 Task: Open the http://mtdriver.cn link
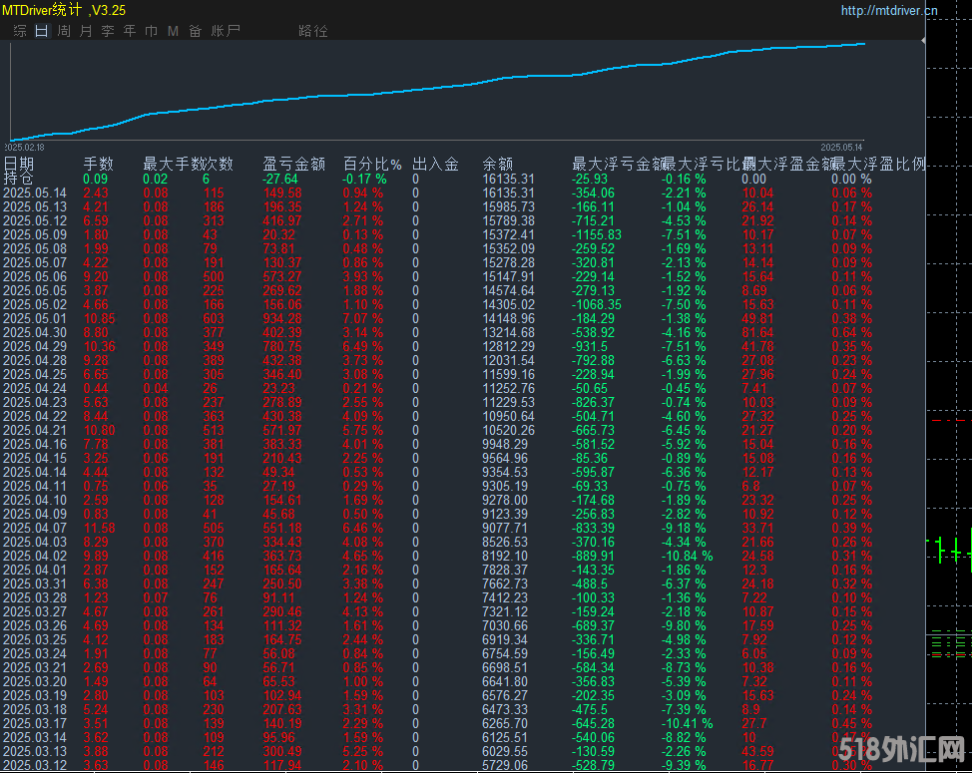pyautogui.click(x=889, y=11)
